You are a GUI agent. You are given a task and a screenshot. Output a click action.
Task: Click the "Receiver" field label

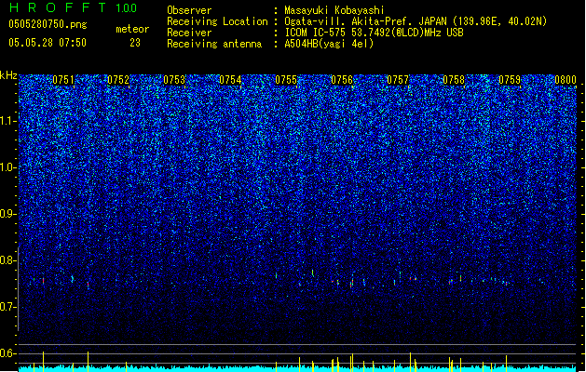point(189,33)
